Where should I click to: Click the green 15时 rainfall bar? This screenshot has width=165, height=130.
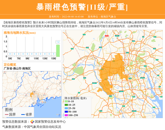(58, 51)
